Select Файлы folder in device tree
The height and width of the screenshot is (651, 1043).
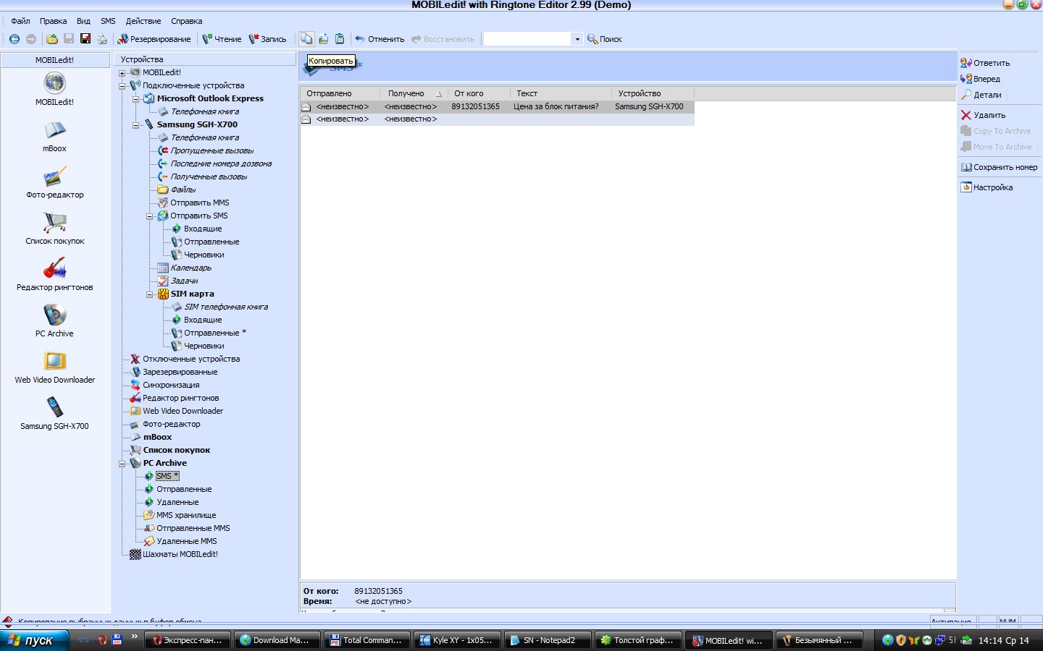coord(183,190)
